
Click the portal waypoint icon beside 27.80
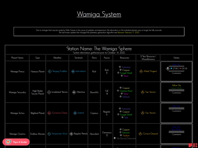click(x=168, y=69)
